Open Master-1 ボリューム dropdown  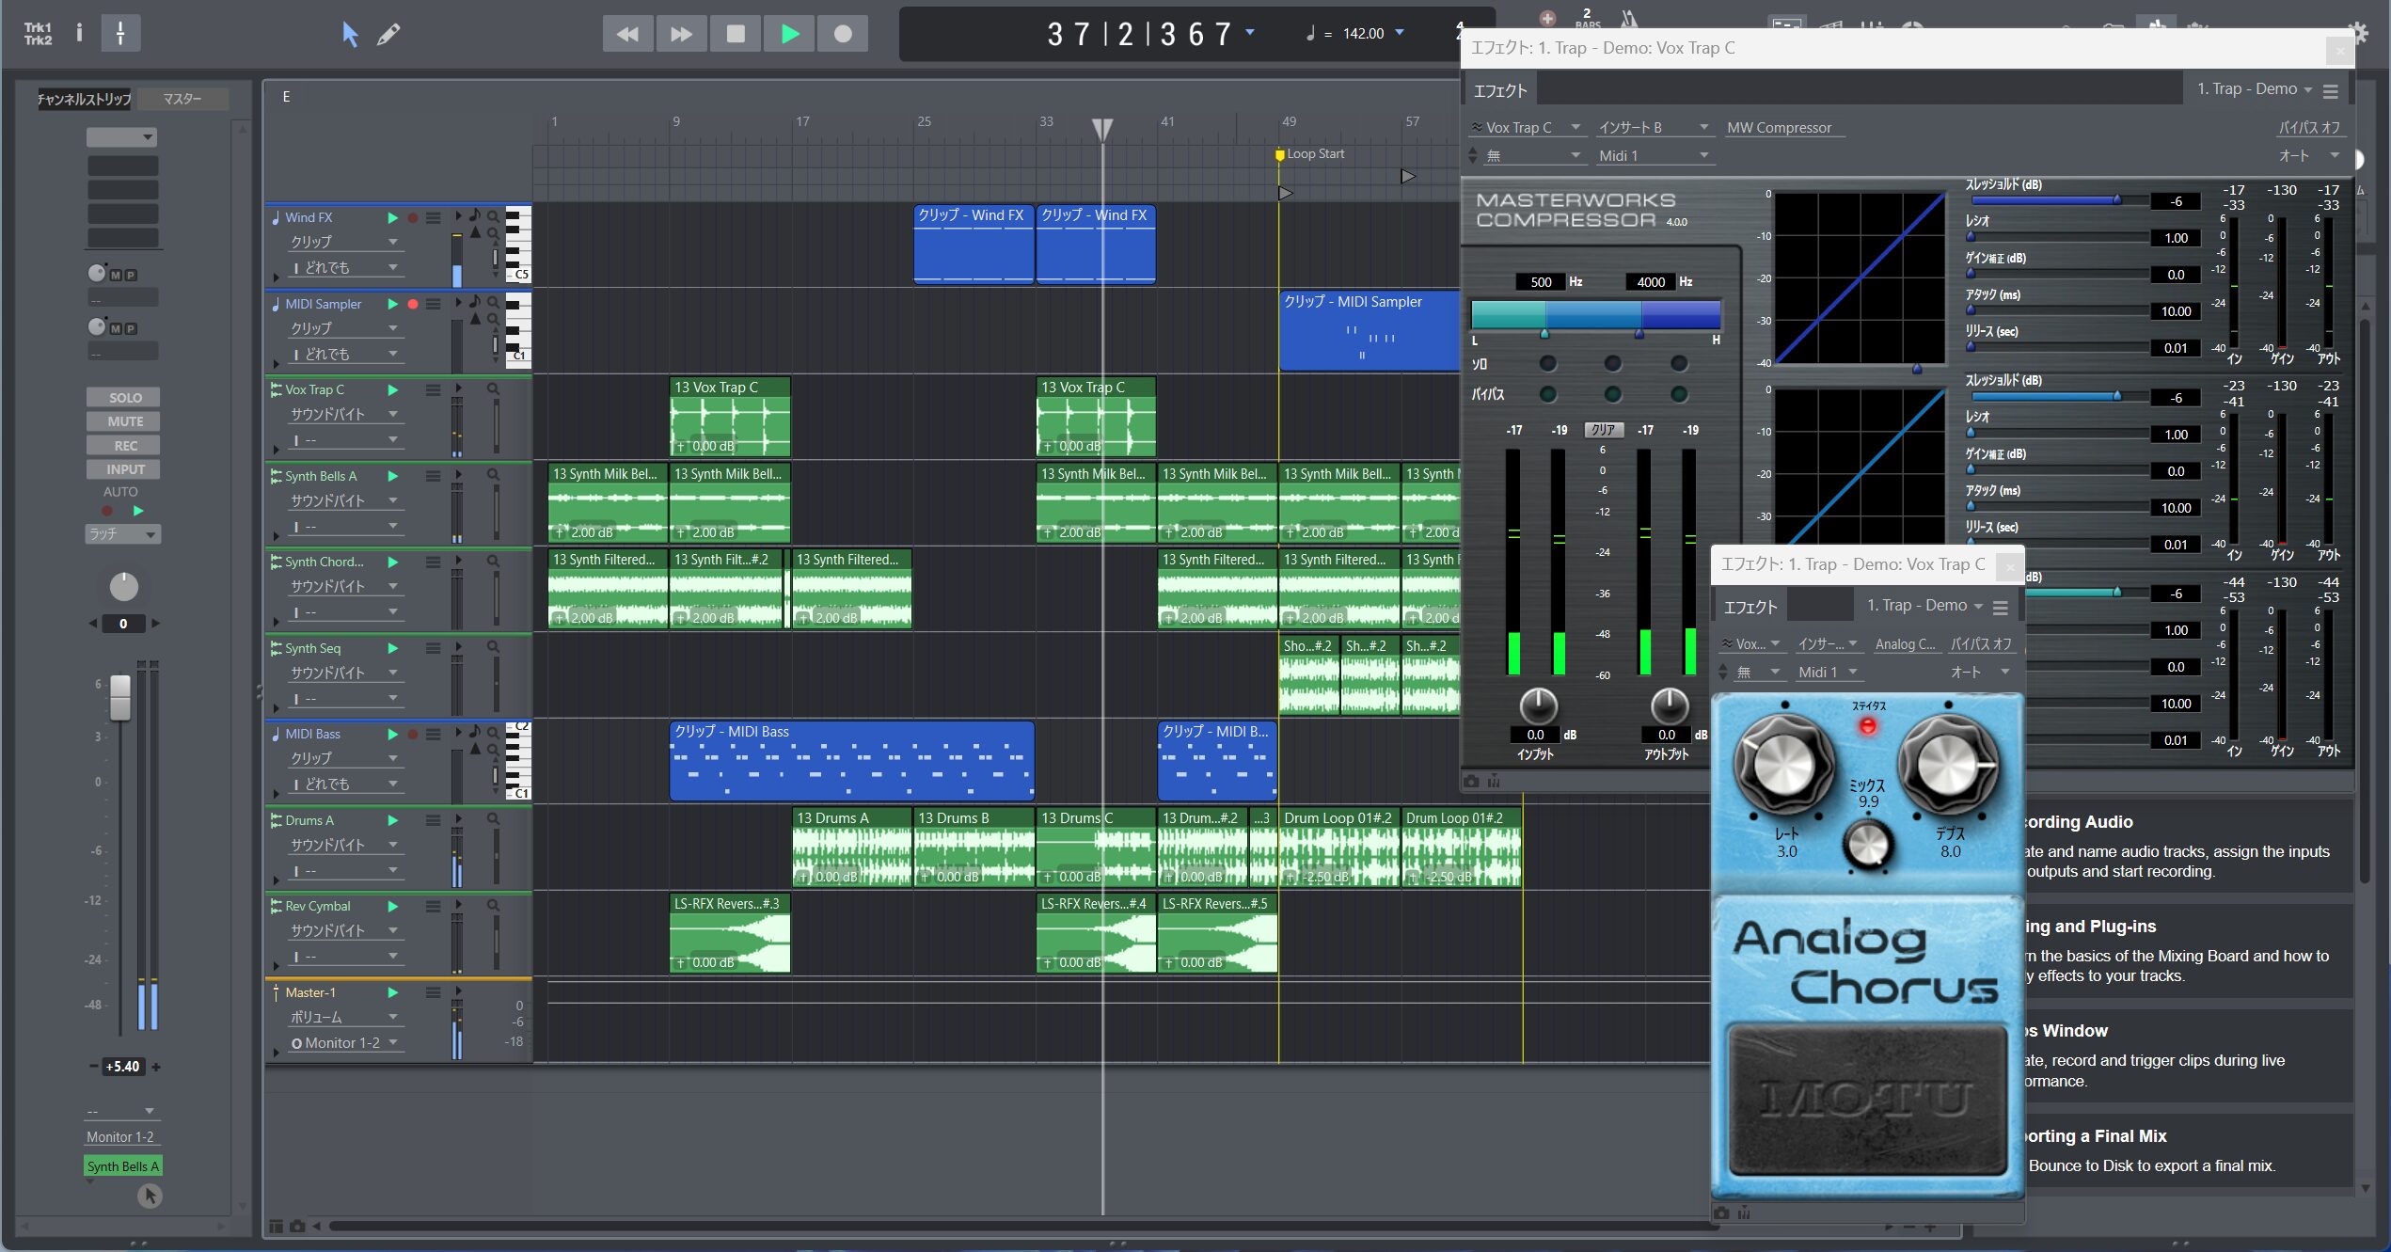[x=345, y=1017]
